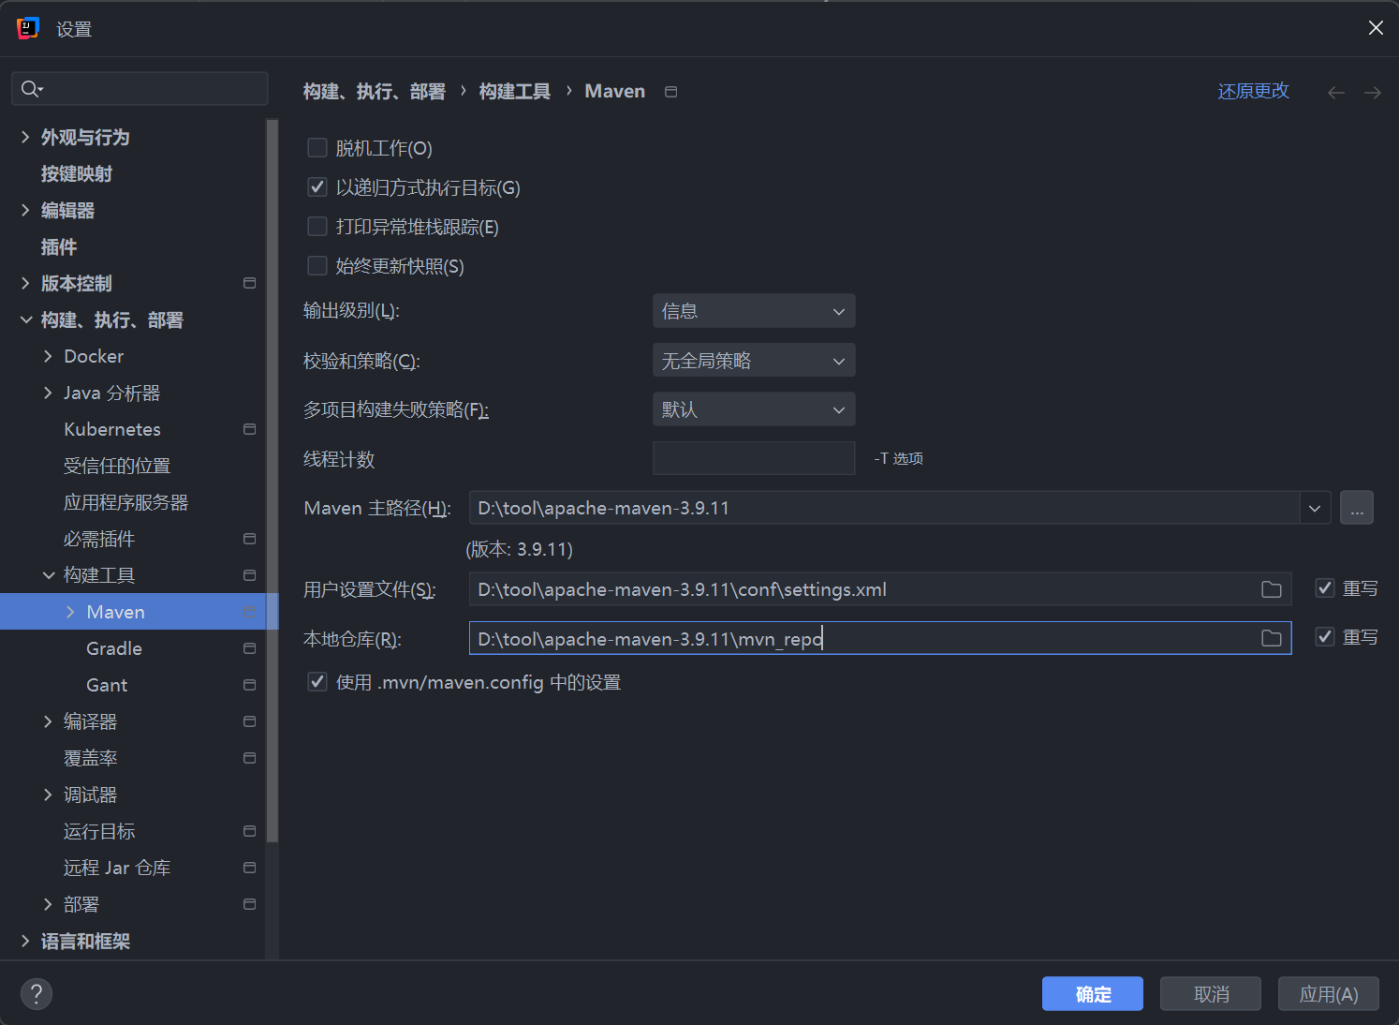This screenshot has width=1399, height=1025.
Task: Go forward with the right arrow icon
Action: tap(1373, 92)
